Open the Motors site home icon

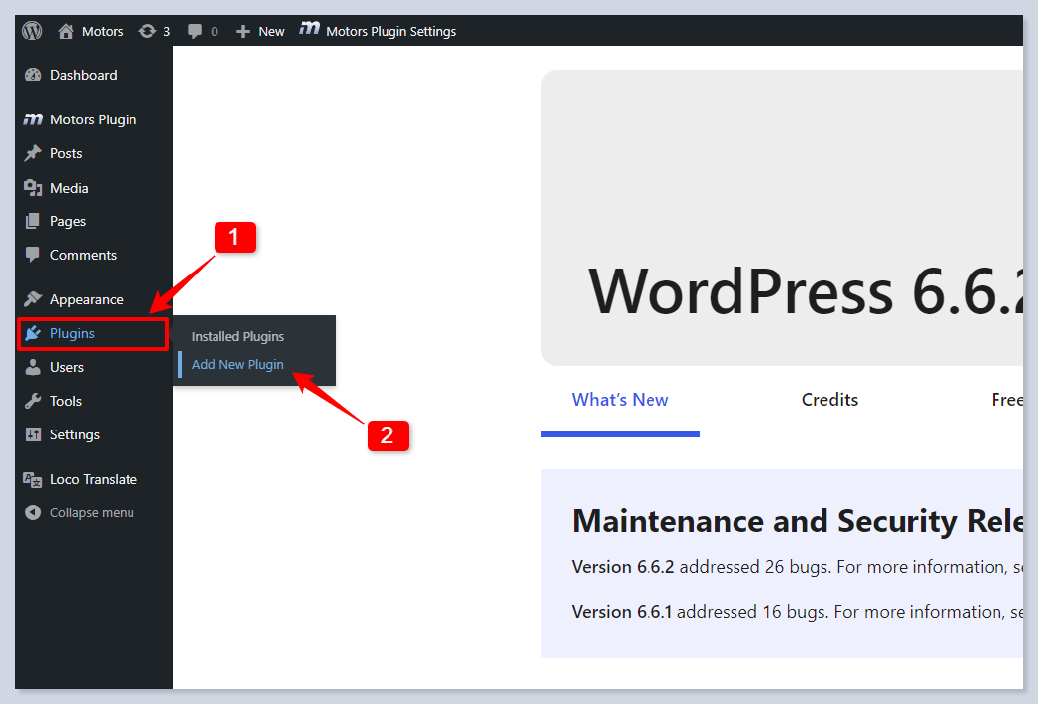coord(66,31)
